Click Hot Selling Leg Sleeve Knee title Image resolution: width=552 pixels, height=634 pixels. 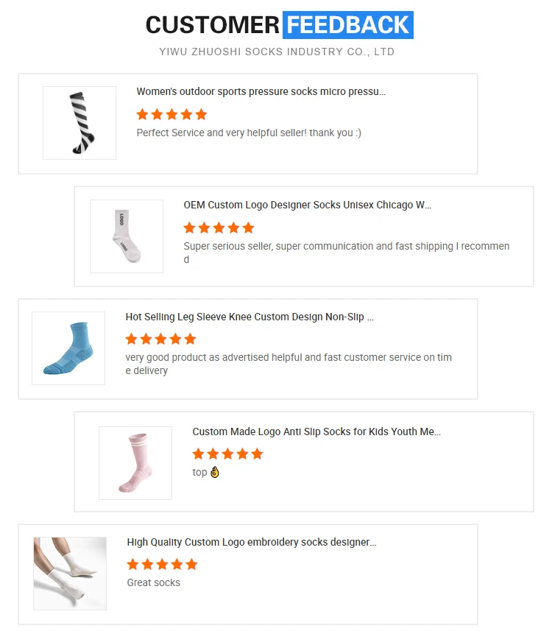250,317
